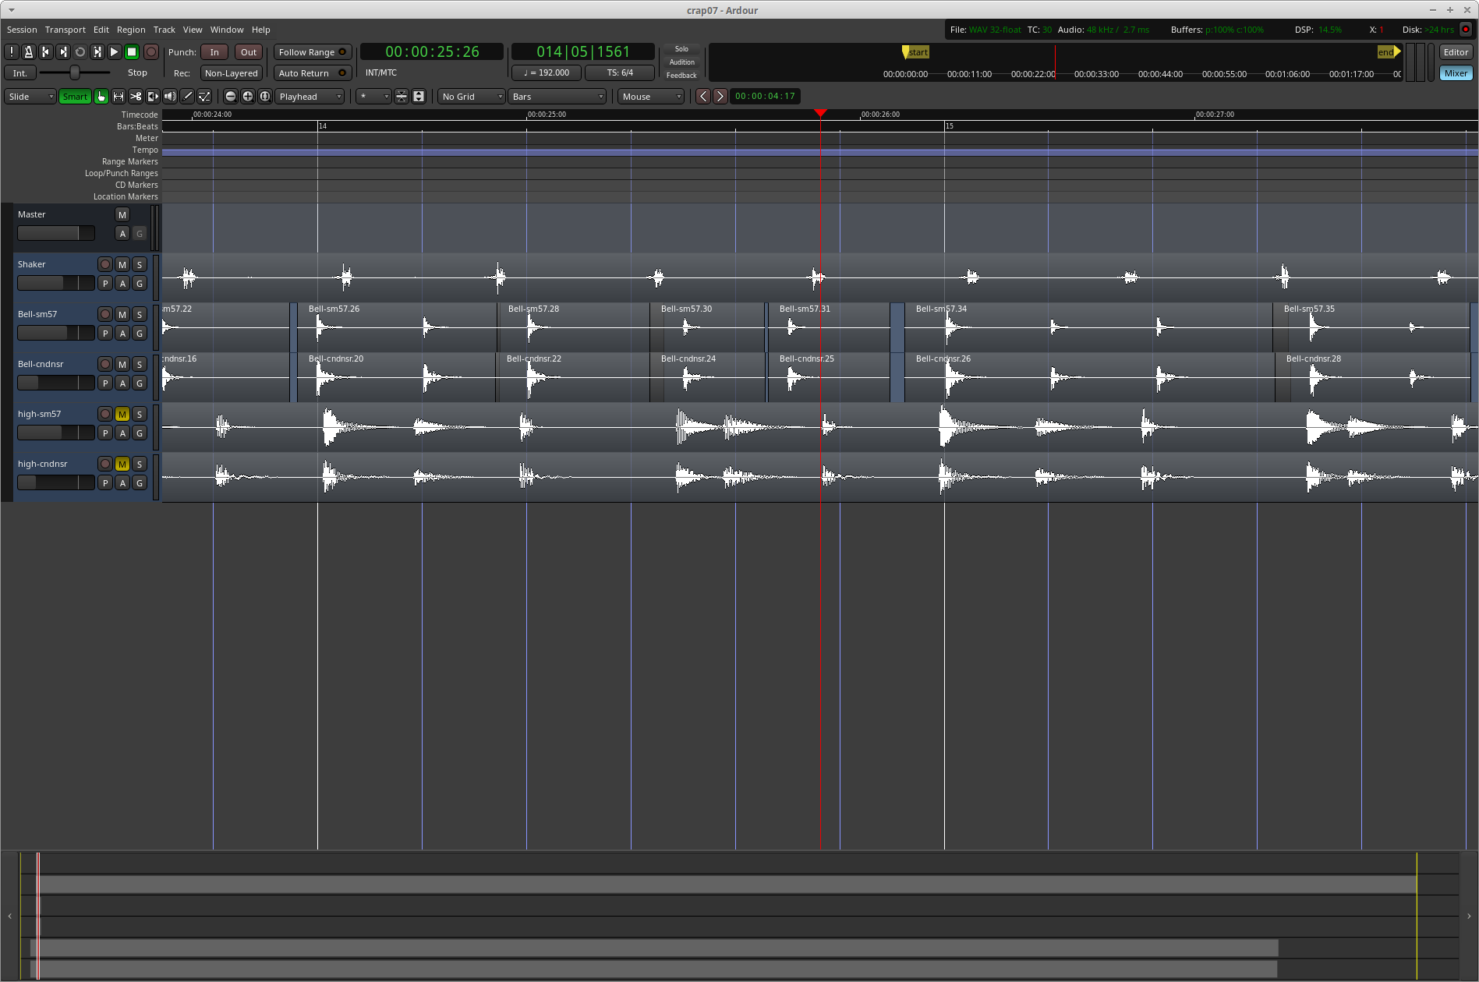Choose the Draw pencil tool
1479x982 pixels.
pos(187,97)
